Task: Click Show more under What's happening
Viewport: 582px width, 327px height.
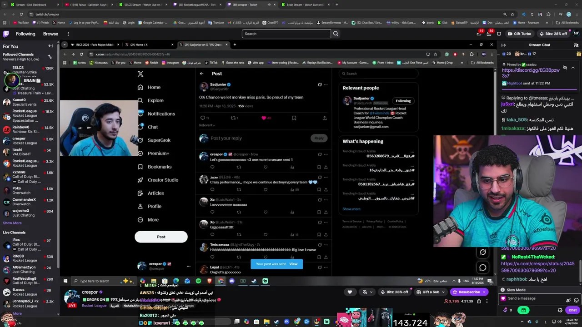Action: 351,209
